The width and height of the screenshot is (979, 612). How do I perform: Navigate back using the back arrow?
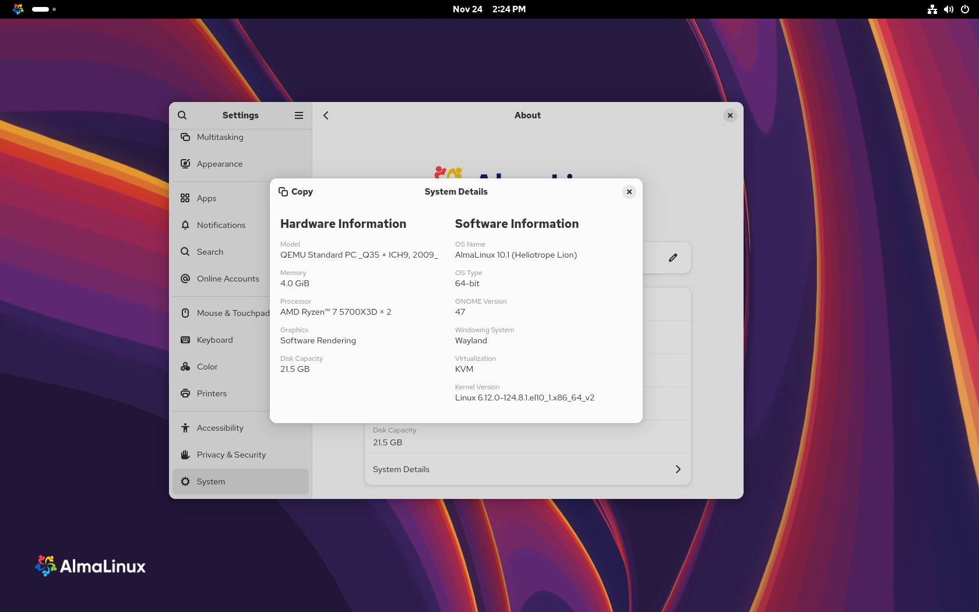326,115
